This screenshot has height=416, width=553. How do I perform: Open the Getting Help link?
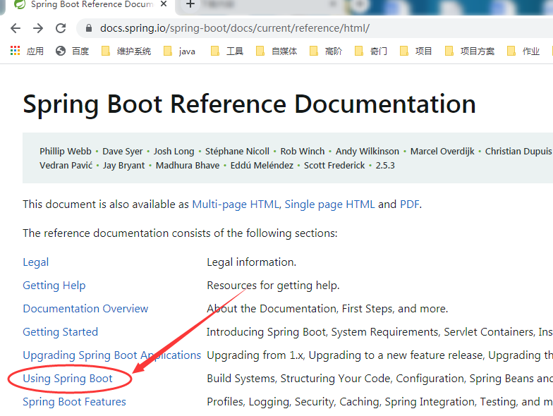coord(54,285)
